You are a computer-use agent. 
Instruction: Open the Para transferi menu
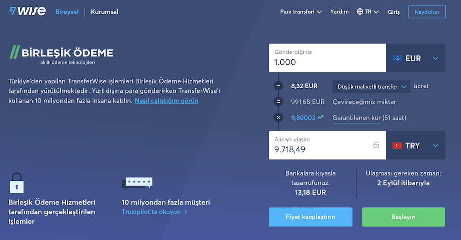pyautogui.click(x=301, y=12)
